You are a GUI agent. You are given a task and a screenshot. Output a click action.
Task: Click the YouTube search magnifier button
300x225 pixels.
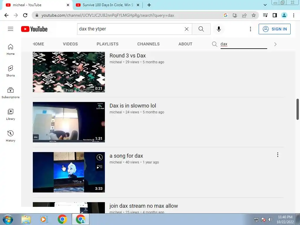tap(201, 29)
